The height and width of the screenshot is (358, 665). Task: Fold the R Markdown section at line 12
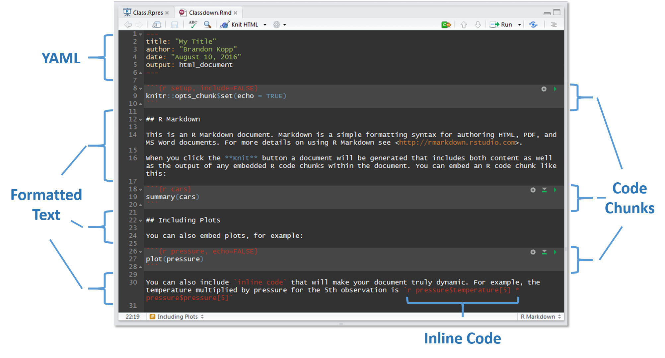pos(141,120)
